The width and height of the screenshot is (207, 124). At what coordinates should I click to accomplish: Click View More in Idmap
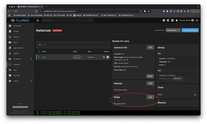177,78
